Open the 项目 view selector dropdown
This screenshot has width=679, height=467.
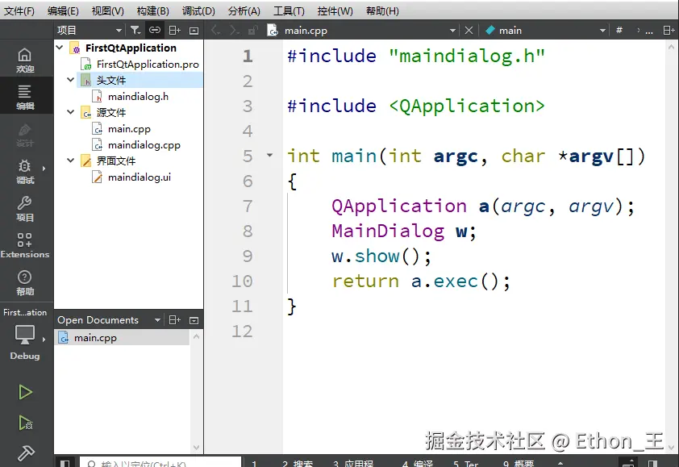coord(119,31)
